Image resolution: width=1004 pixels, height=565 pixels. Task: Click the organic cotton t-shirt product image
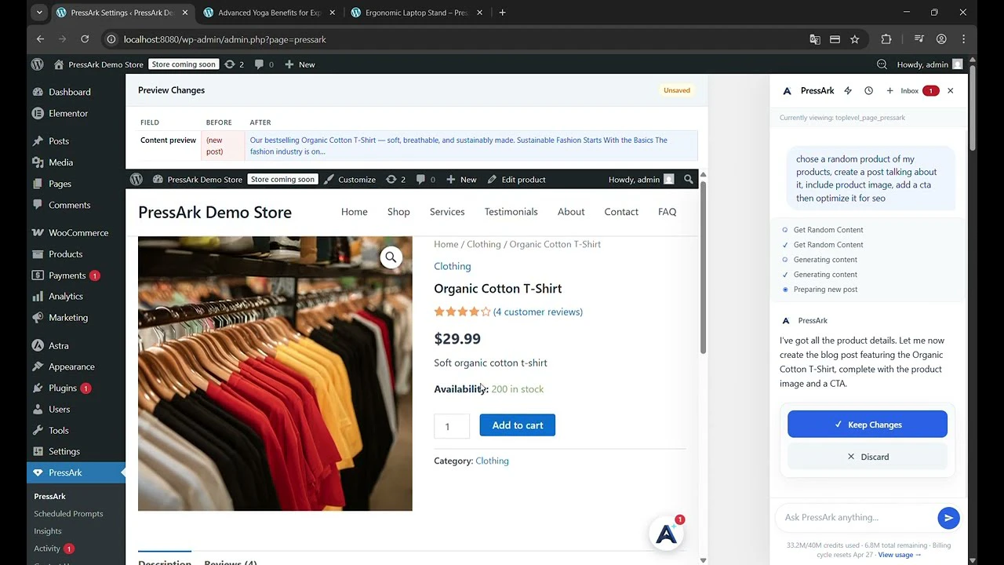point(275,374)
